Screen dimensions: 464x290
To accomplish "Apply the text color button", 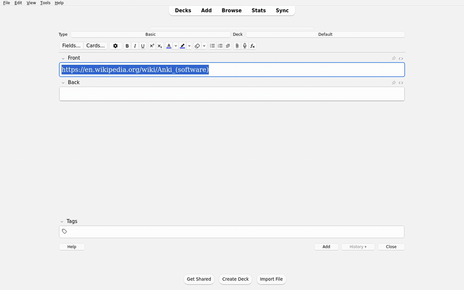I will coord(169,46).
